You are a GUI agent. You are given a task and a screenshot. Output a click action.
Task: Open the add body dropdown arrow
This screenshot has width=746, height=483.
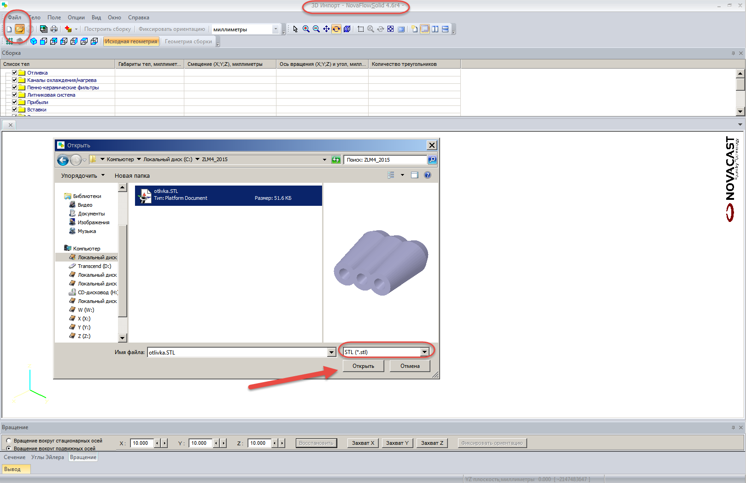click(76, 29)
